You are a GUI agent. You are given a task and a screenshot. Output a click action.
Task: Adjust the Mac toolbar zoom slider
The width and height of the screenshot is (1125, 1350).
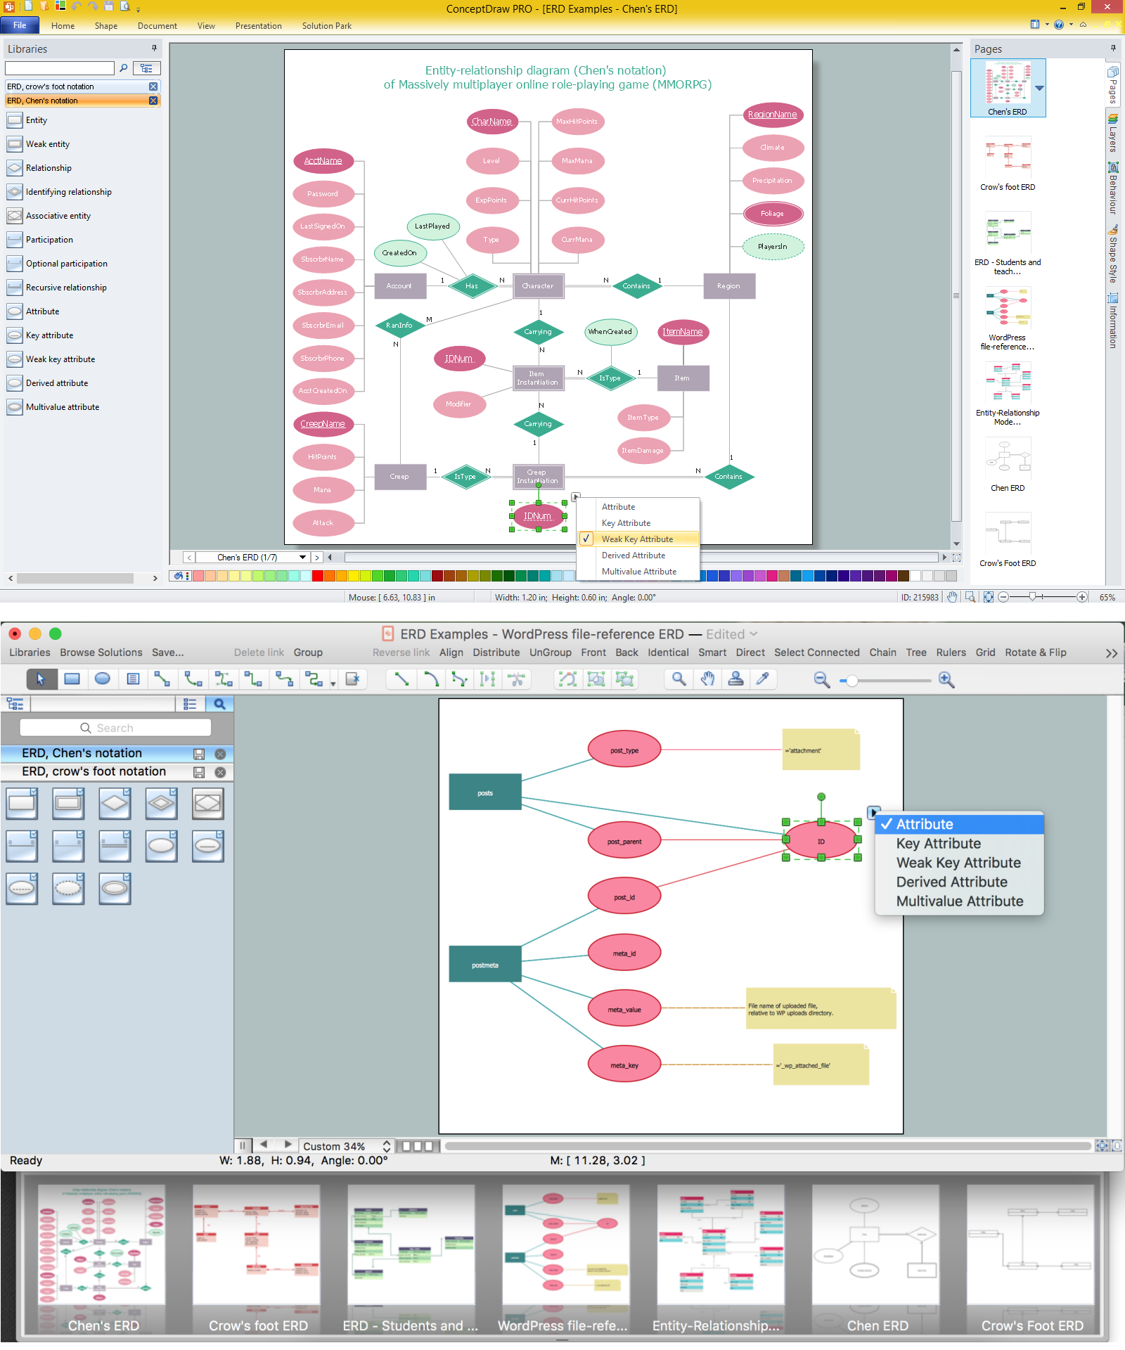(x=852, y=681)
